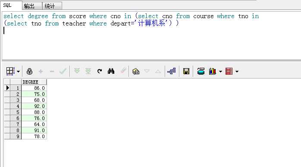This screenshot has height=167, width=301.
Task: Select row number 8 header
Action: [16, 130]
